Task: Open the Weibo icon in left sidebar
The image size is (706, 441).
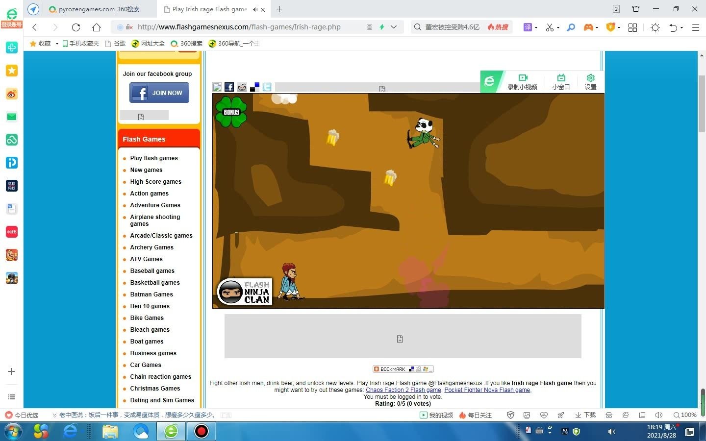Action: tap(12, 94)
